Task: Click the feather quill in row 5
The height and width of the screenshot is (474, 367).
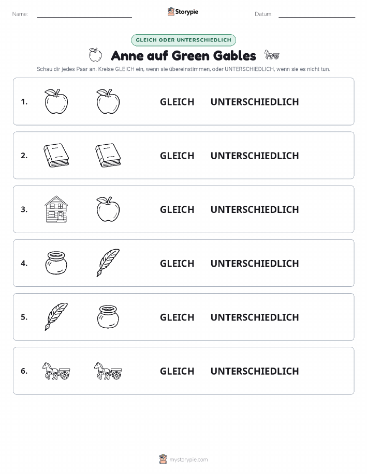Action: [x=56, y=316]
